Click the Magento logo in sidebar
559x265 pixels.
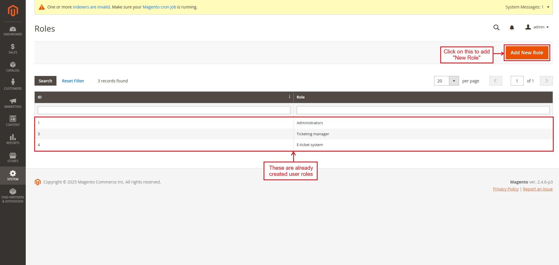tap(13, 11)
